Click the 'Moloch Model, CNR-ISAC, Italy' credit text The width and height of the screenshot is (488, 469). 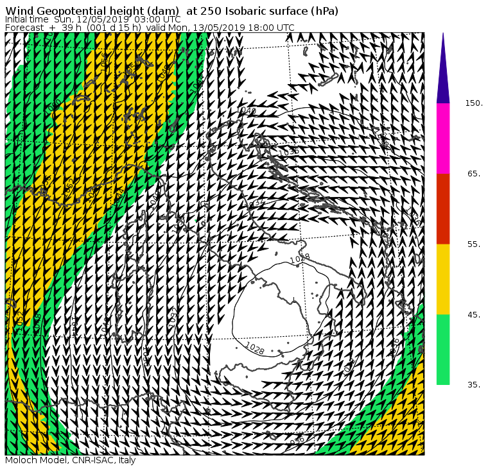click(x=71, y=460)
